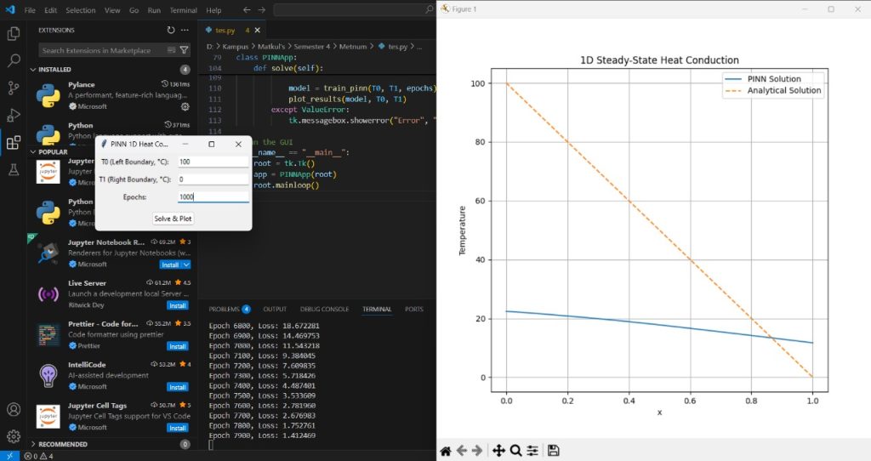Open the Configure subplots sliders icon

532,450
